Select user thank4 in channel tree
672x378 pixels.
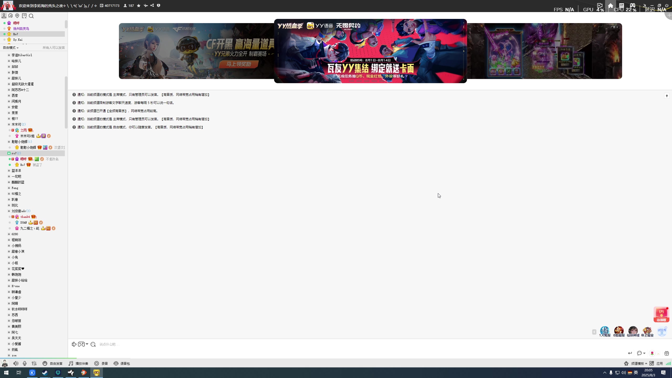pyautogui.click(x=25, y=217)
